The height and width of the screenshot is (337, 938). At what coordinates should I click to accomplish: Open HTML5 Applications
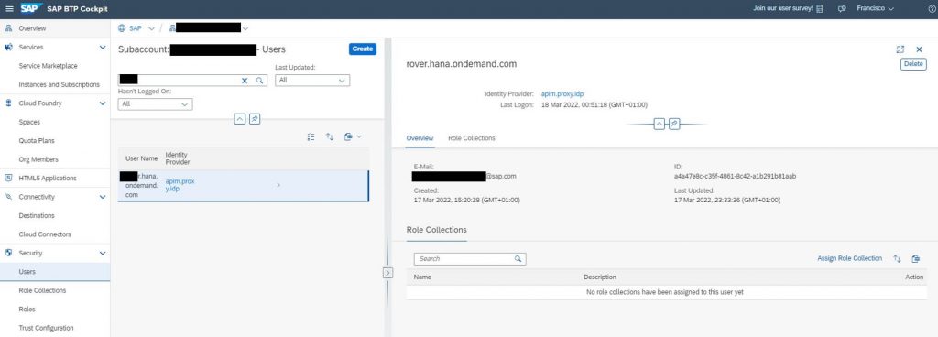(x=48, y=178)
